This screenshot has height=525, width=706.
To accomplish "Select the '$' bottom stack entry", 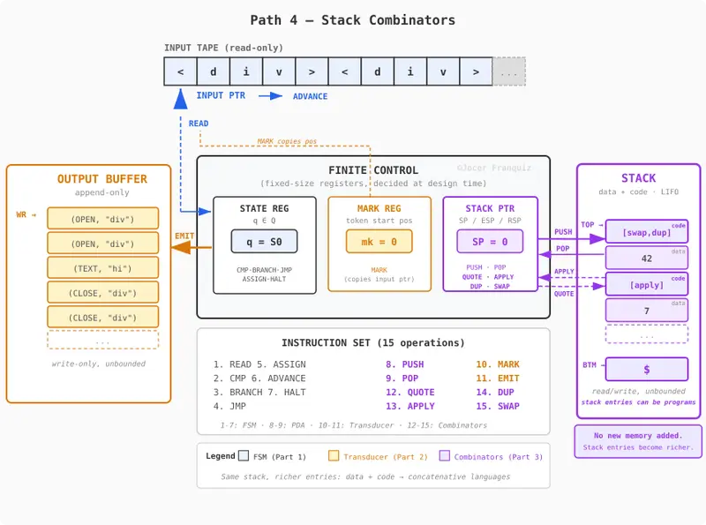I will pyautogui.click(x=647, y=369).
